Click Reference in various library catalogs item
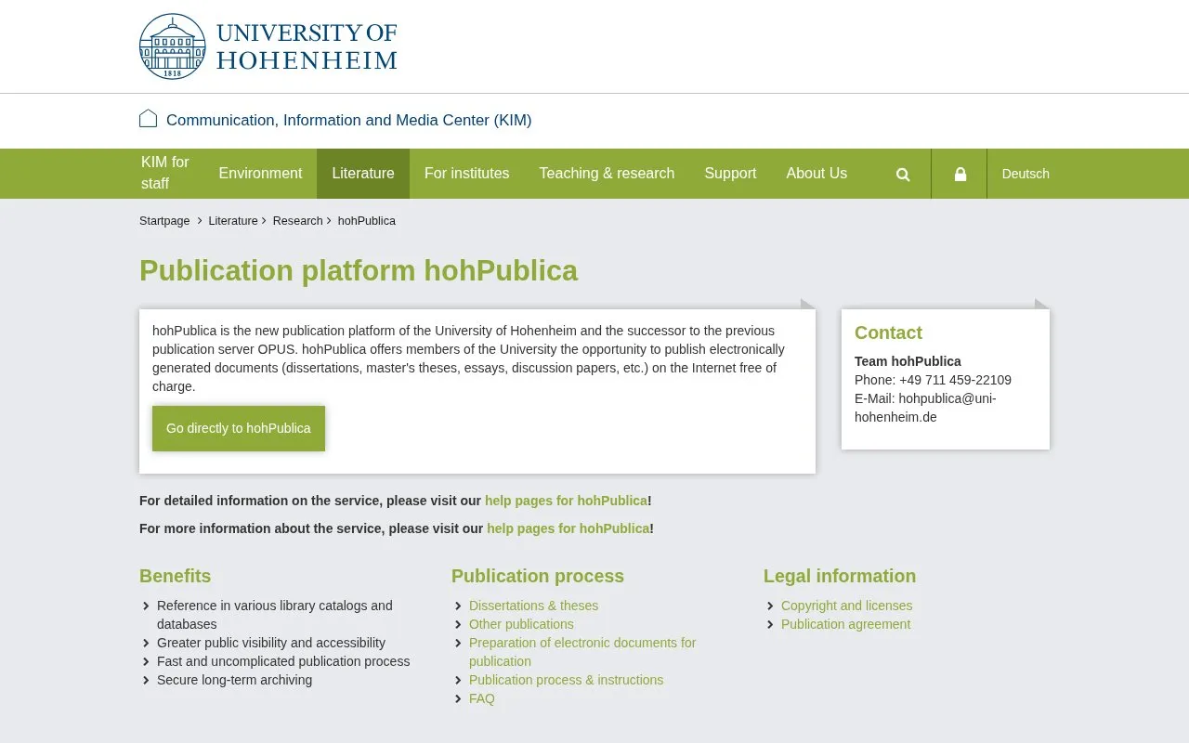Viewport: 1189px width, 743px height. tap(275, 615)
